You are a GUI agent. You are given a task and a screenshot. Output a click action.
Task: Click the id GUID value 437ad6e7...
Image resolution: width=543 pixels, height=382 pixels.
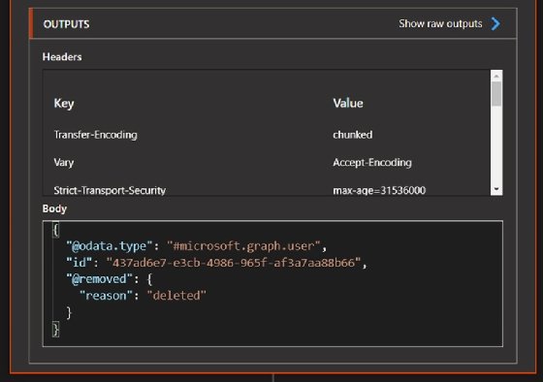pos(234,263)
